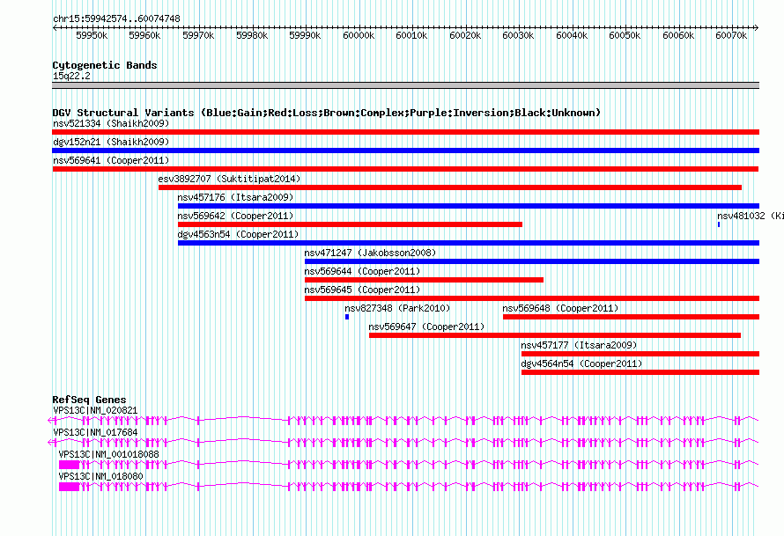Click the Cytogenetic Bands track title
Viewport: 784px width, 536px height.
tap(105, 65)
